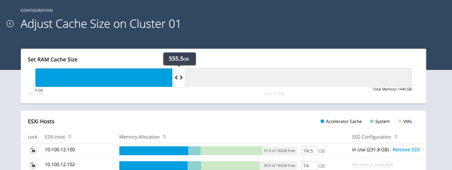The width and height of the screenshot is (452, 170).
Task: Click the Remove SSD link
Action: point(406,150)
